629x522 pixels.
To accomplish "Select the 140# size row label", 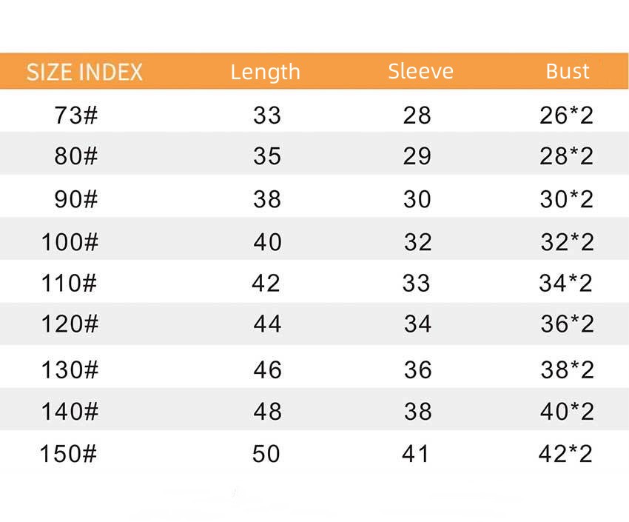I will [x=69, y=411].
